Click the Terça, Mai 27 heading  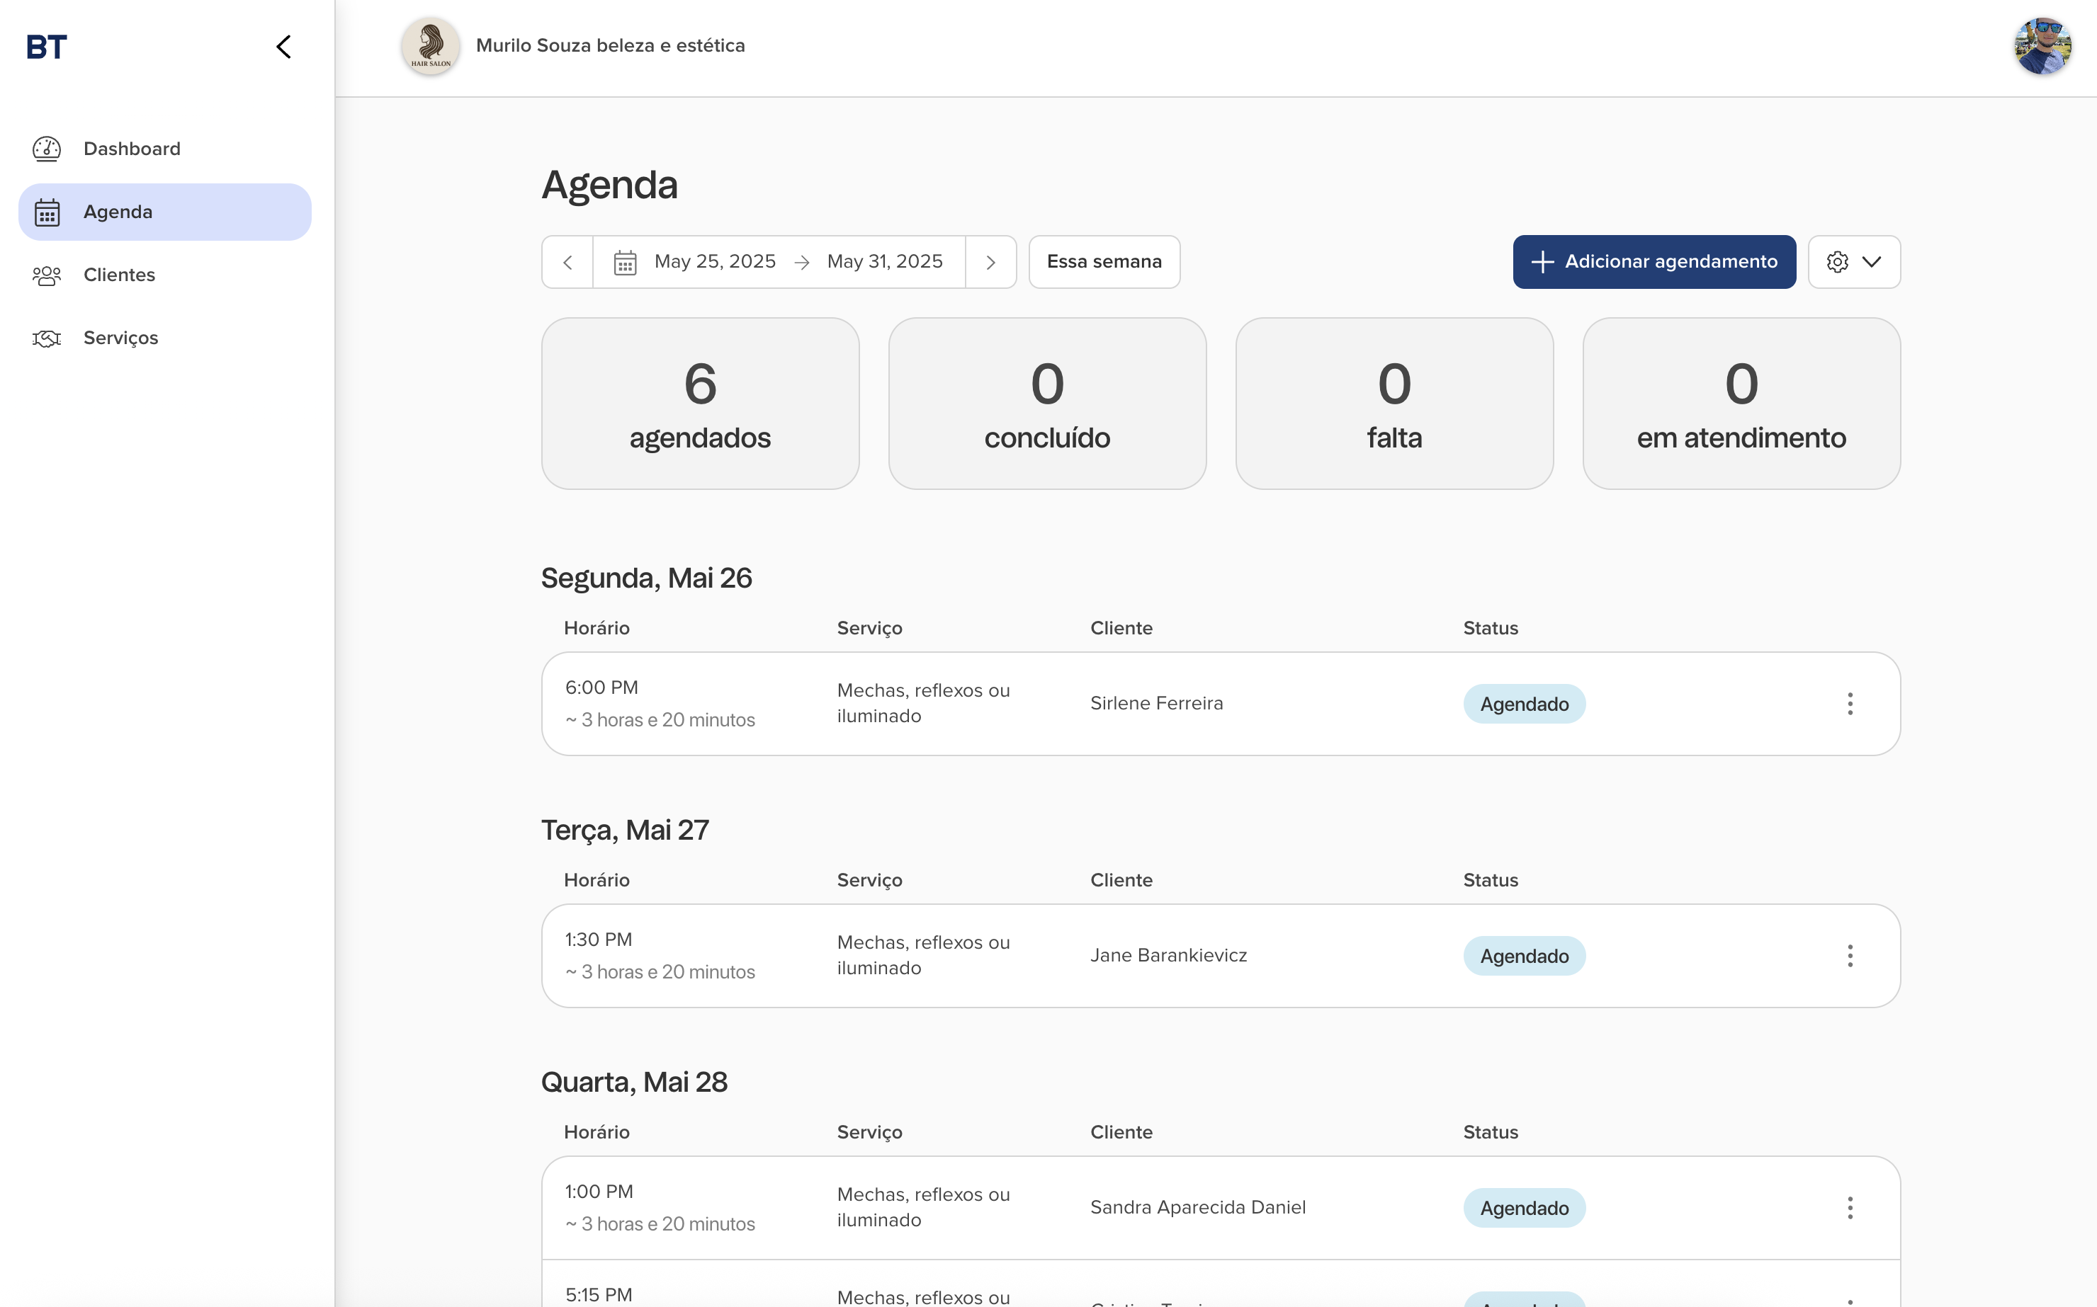624,830
